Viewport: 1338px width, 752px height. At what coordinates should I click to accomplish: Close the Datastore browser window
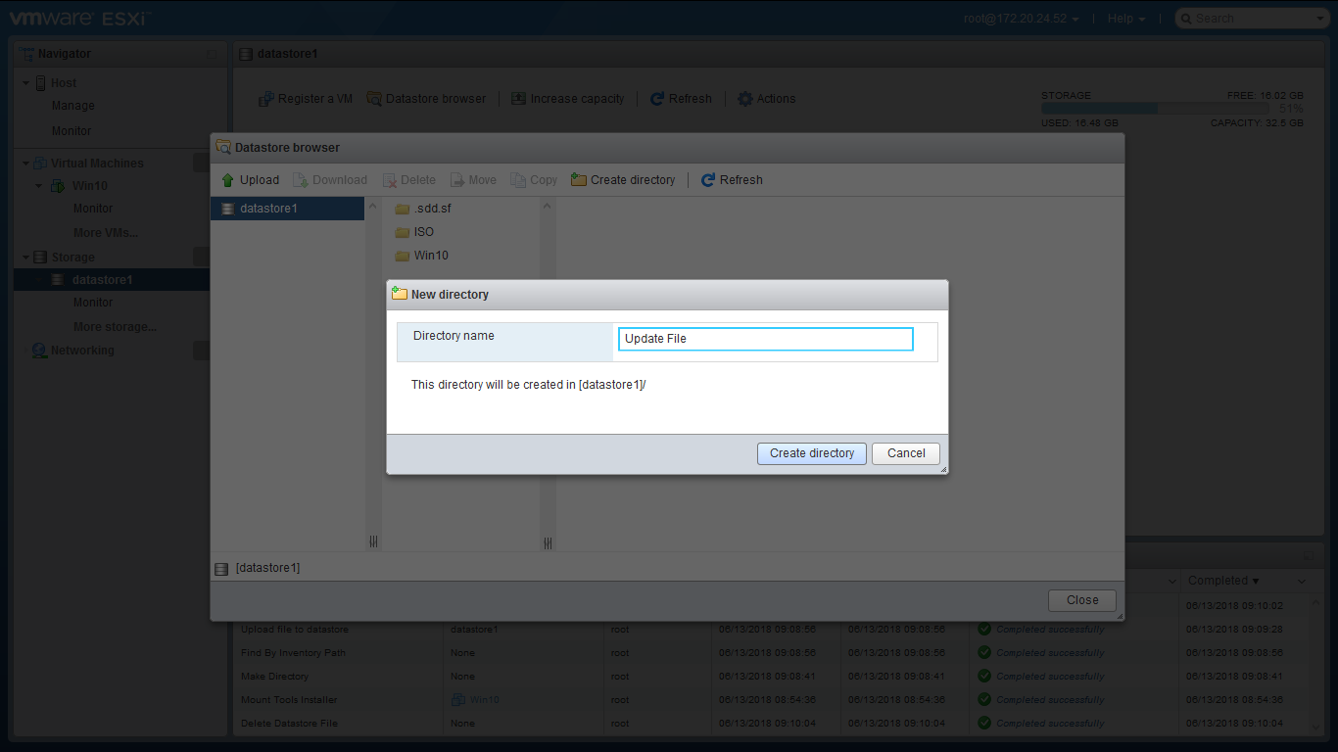pos(1081,600)
